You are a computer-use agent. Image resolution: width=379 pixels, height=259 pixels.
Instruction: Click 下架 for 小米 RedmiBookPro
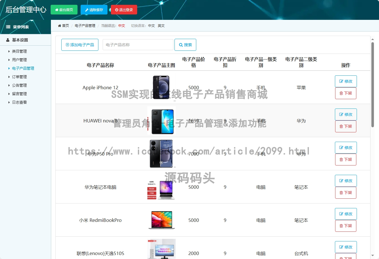(x=346, y=226)
